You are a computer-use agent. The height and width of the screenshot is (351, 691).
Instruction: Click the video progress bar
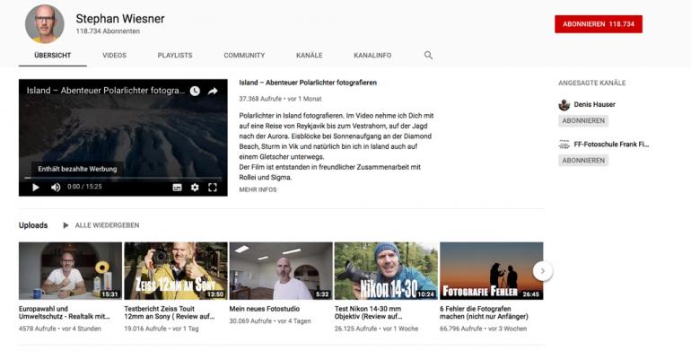[123, 178]
